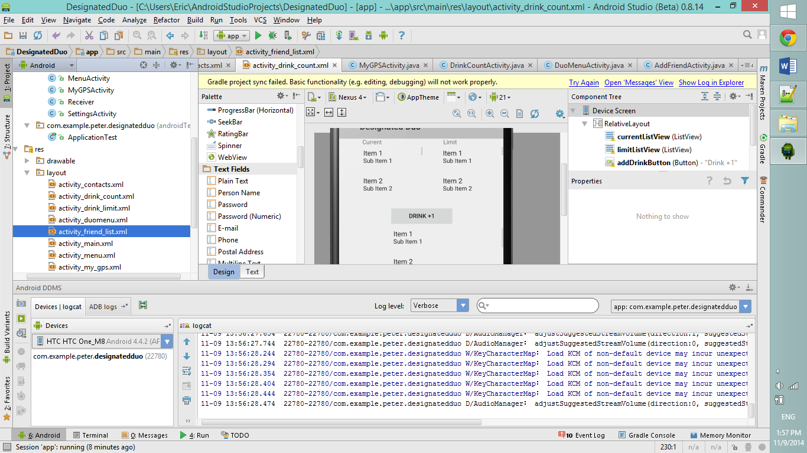
Task: Click the Synchronize icon in main toolbar
Action: (x=38, y=35)
